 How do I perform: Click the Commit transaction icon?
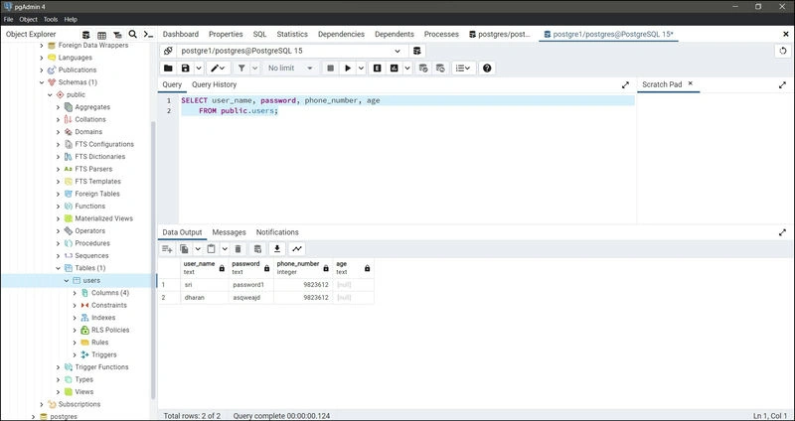pyautogui.click(x=423, y=68)
